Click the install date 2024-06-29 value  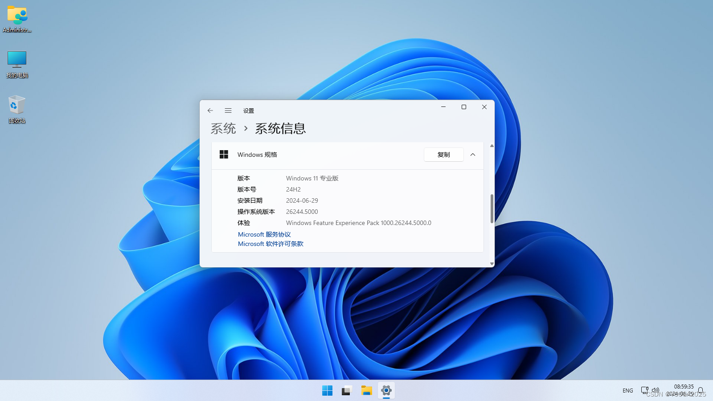302,200
